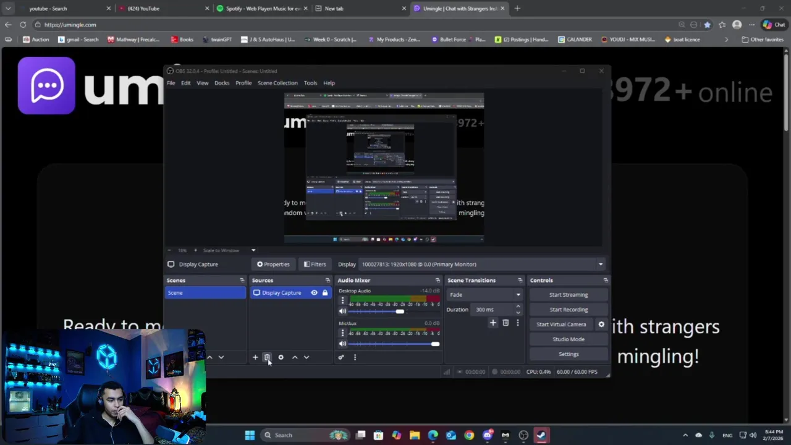
Task: Pop out the Sources dock
Action: click(328, 281)
